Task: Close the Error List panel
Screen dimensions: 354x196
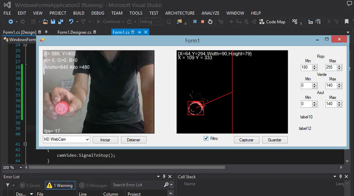Action: coord(170,177)
